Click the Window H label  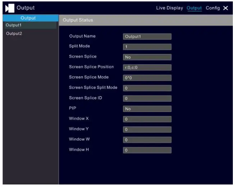(79, 149)
